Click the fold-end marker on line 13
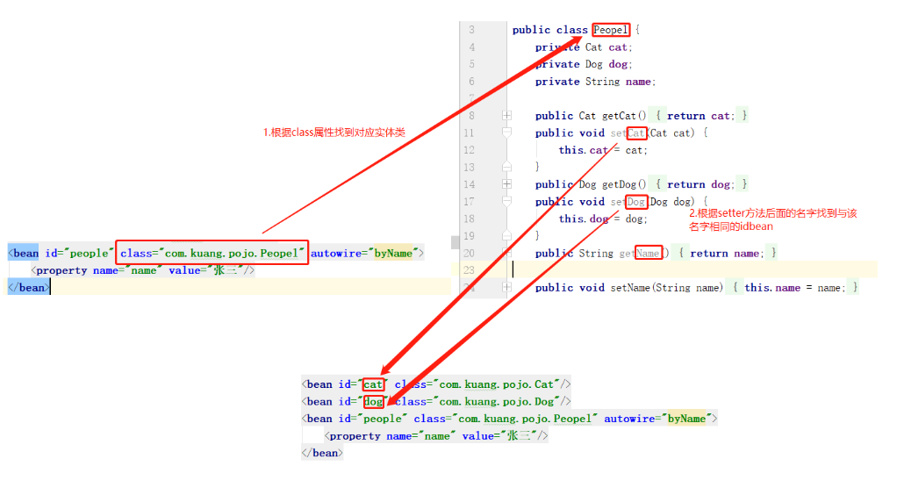Viewport: 904px width, 495px height. click(506, 167)
